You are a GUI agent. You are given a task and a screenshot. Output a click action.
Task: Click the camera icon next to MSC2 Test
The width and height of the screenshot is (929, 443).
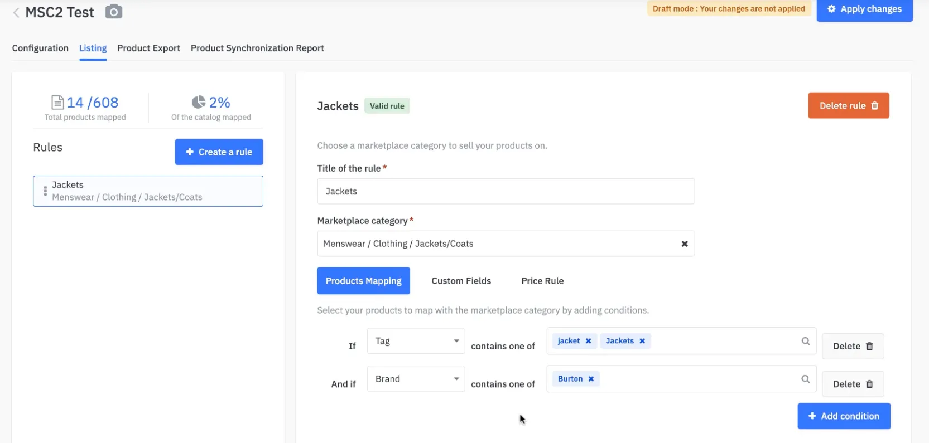(114, 12)
